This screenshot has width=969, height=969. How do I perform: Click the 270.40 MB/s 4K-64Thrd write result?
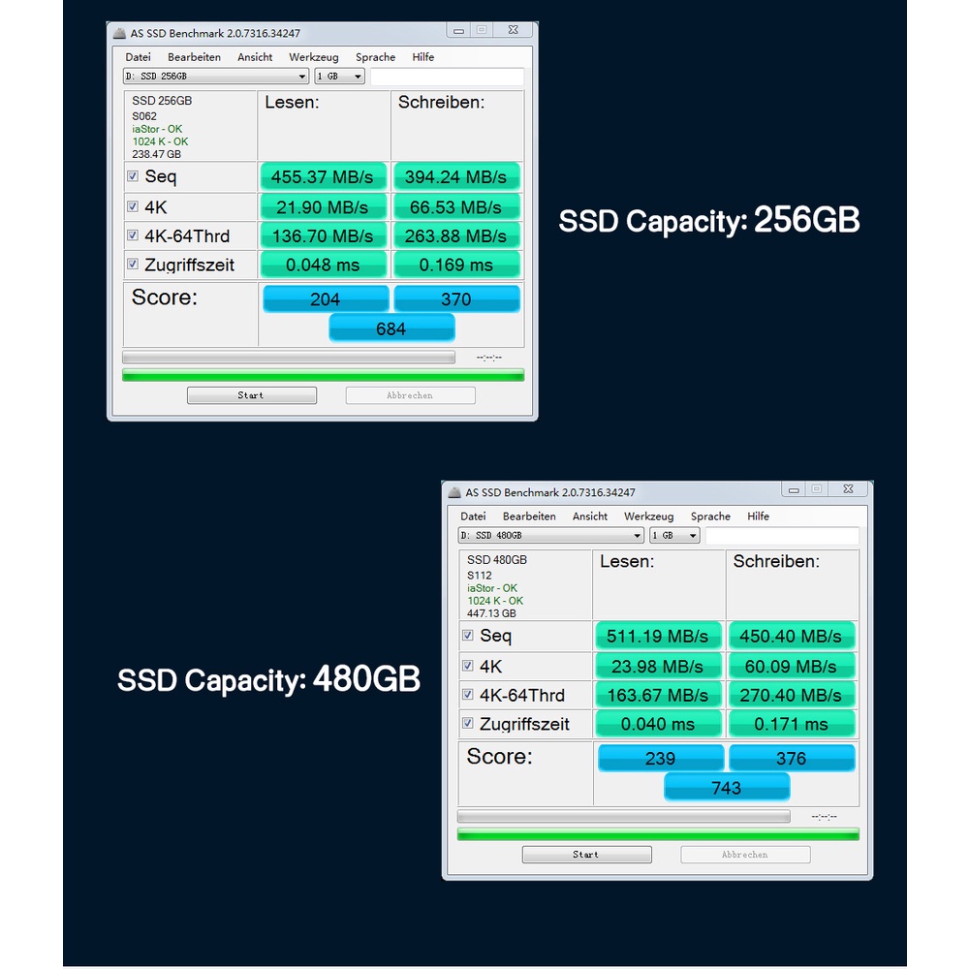pos(792,695)
